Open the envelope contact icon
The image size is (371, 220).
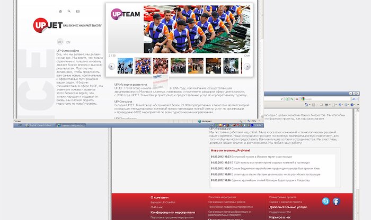pos(77,11)
